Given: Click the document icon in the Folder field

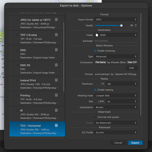Looking at the screenshot, I should (97, 35).
